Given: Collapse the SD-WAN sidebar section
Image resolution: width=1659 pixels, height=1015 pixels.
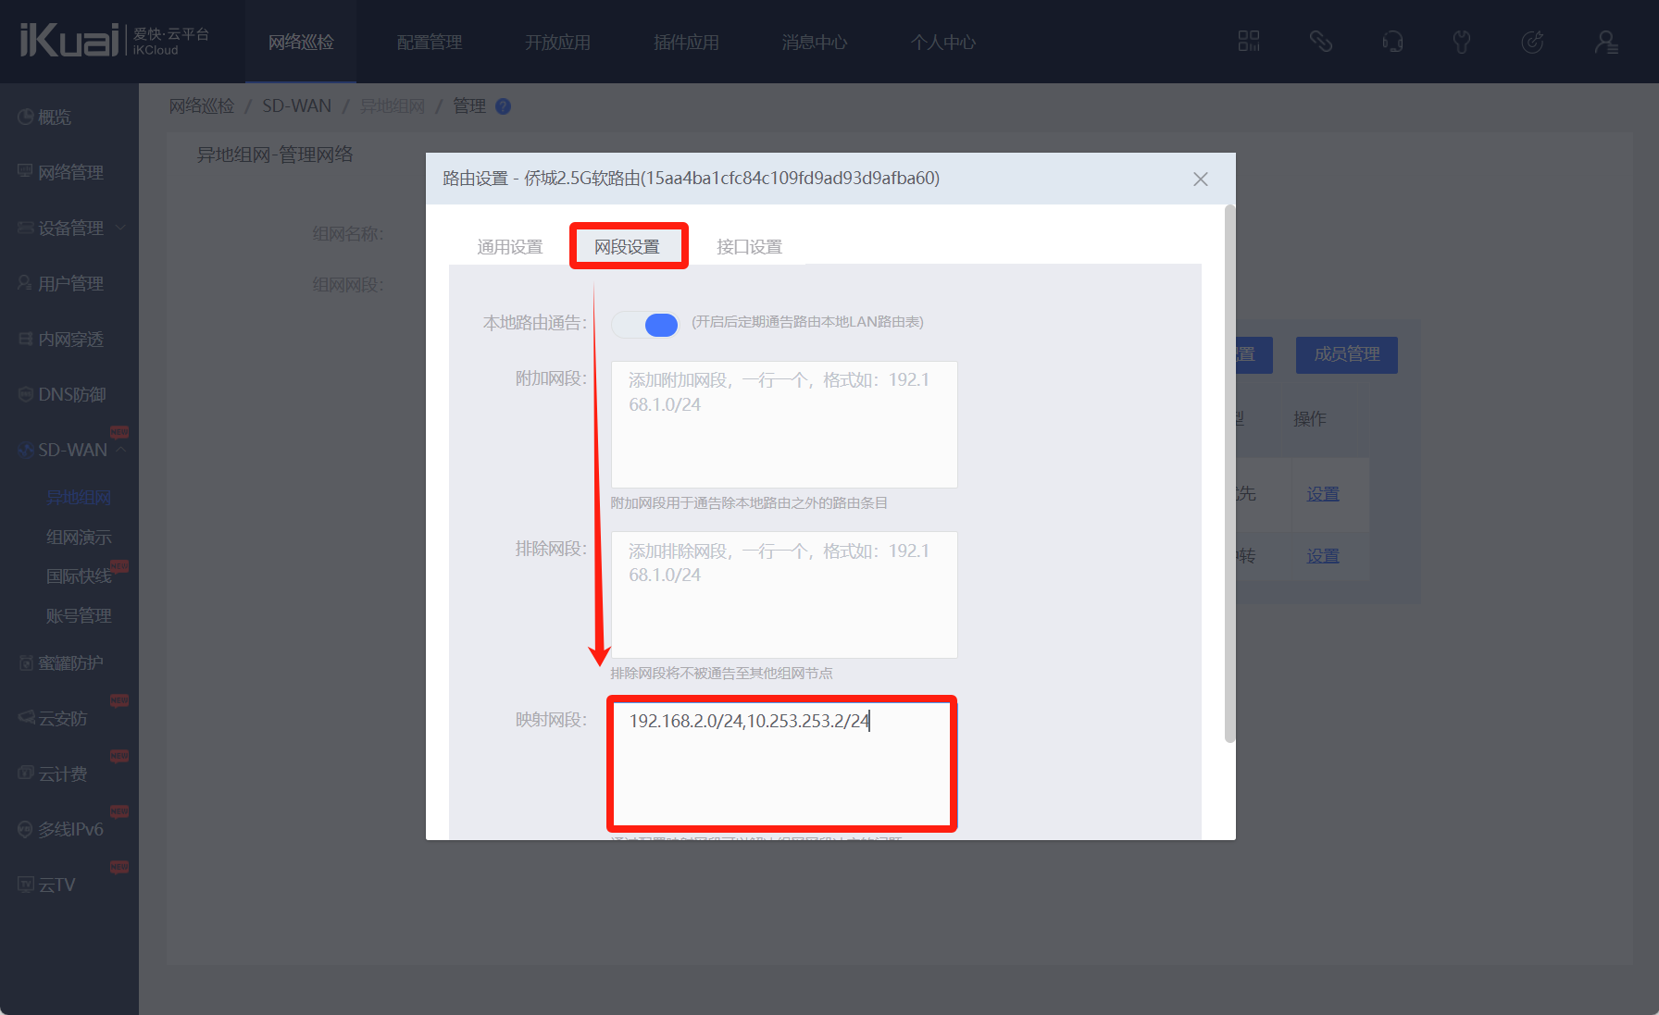Looking at the screenshot, I should point(72,450).
